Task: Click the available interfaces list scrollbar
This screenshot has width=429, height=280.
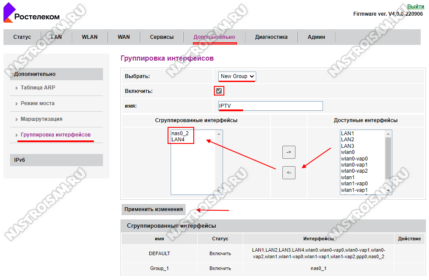Action: [x=388, y=161]
